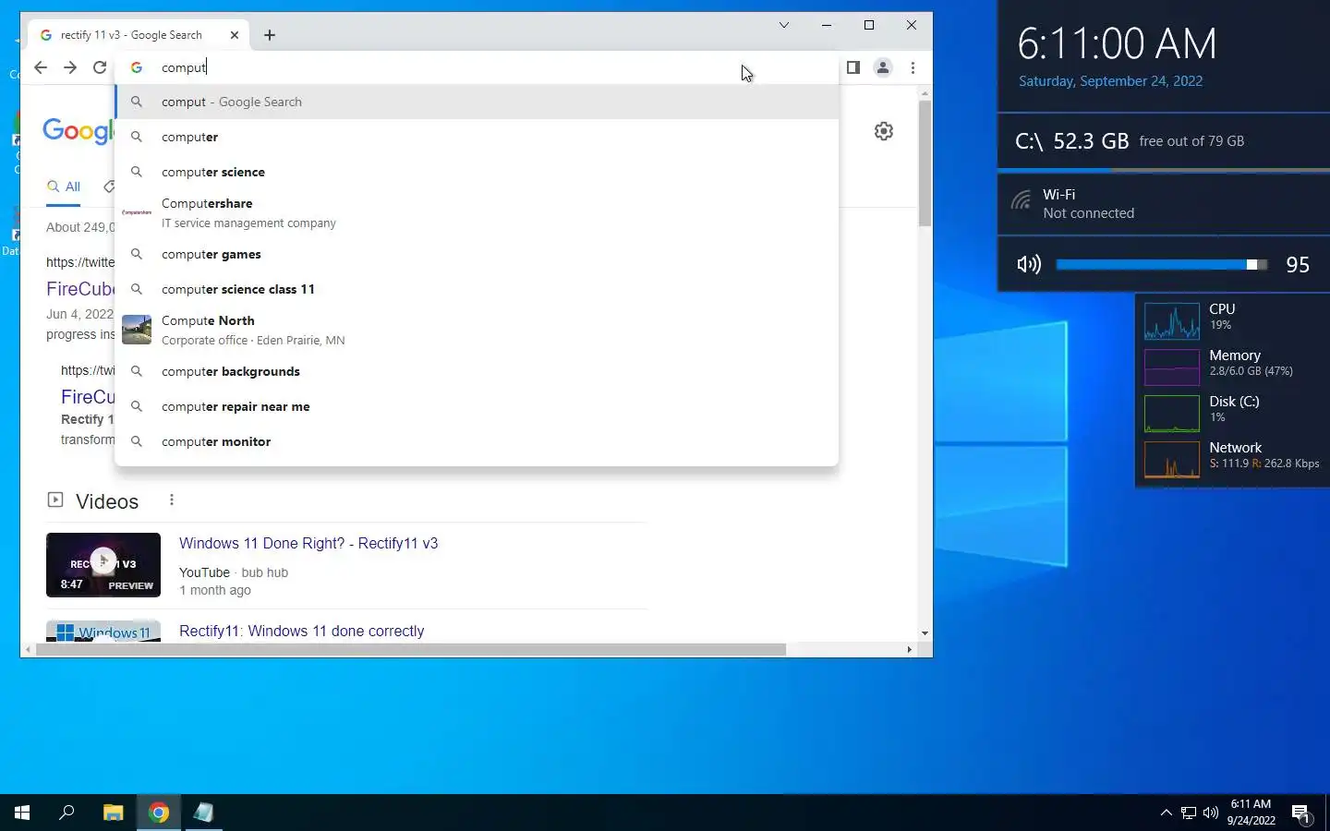Click the magnifier icon beside 'computer games'
The height and width of the screenshot is (831, 1330).
[137, 254]
